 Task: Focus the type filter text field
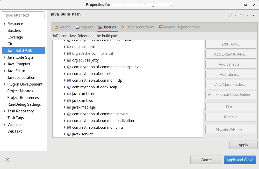point(23,15)
